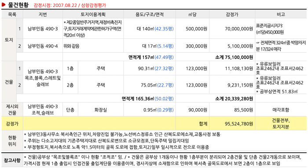Click the 목조,블록,스레트및 슬래브 building address cell
Viewport: 308px width, 168px height.
coord(43,78)
